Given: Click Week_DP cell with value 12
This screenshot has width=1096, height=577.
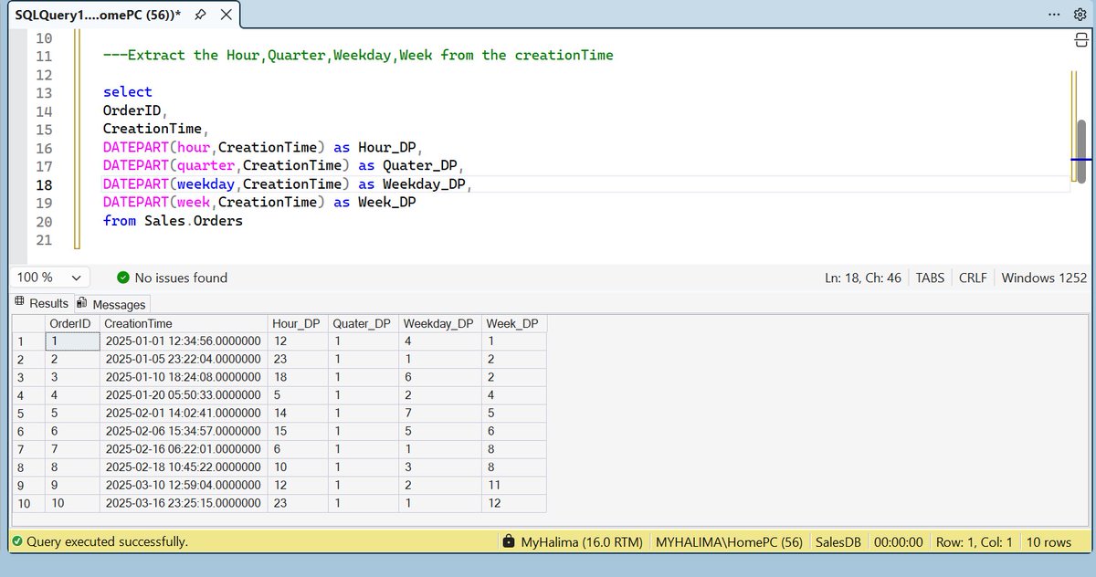Looking at the screenshot, I should pos(513,503).
